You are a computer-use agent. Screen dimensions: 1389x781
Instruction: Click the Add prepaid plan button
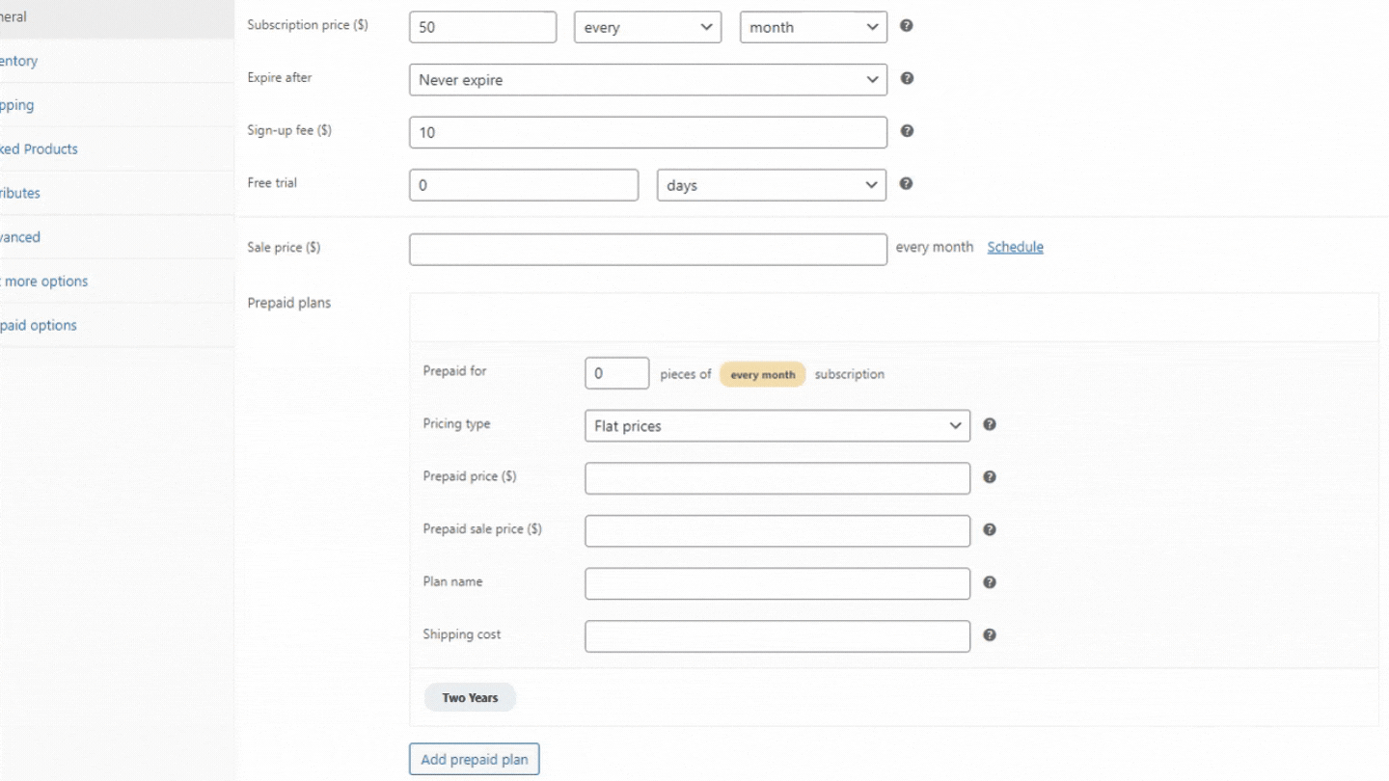pos(474,759)
